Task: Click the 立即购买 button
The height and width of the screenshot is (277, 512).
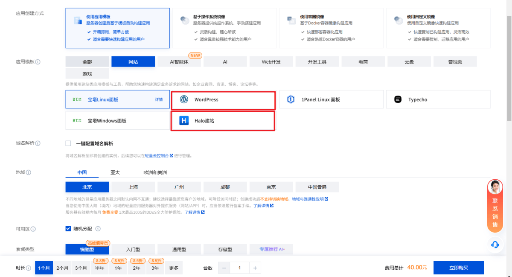Action: point(458,268)
